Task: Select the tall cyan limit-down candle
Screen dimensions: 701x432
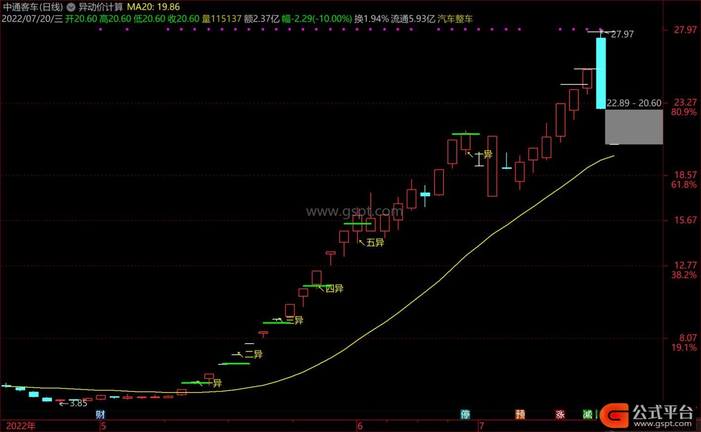Action: pyautogui.click(x=601, y=73)
